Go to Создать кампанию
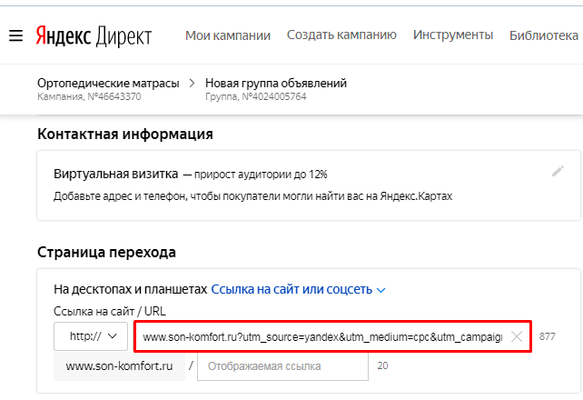The height and width of the screenshot is (400, 583). [341, 35]
